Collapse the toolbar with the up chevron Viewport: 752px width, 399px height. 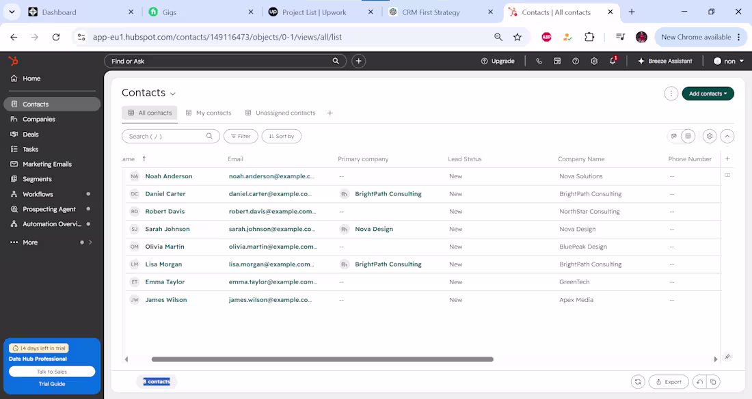pyautogui.click(x=727, y=136)
